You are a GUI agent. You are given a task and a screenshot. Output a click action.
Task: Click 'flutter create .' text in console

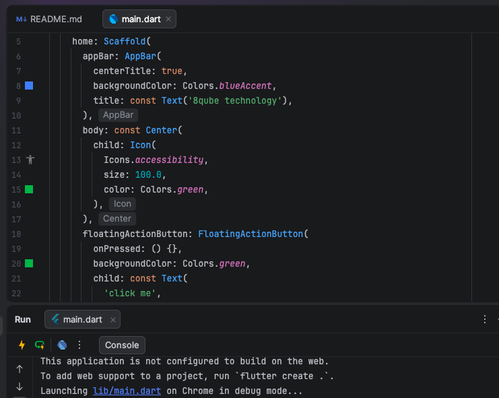pyautogui.click(x=282, y=376)
